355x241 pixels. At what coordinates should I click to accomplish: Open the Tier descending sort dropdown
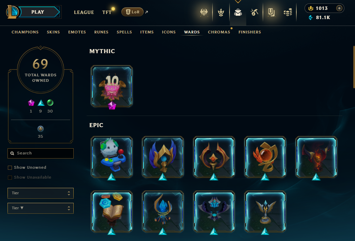point(41,208)
